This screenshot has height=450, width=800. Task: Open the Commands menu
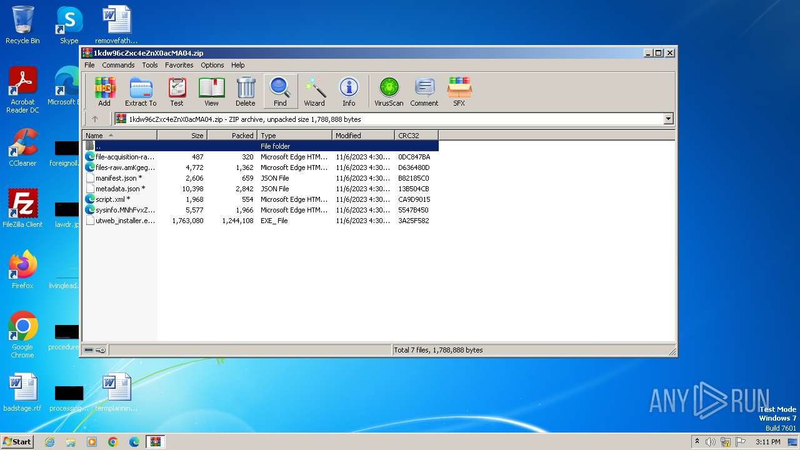[118, 65]
